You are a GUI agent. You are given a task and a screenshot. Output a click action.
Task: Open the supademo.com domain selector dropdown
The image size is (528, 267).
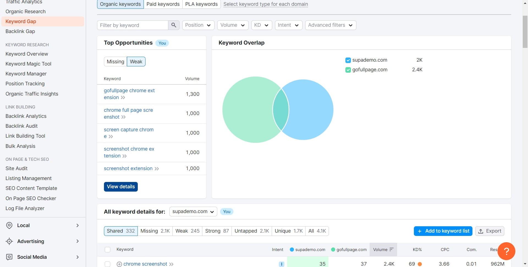(193, 211)
